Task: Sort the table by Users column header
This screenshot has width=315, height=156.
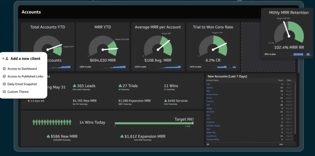Action: (x=280, y=80)
